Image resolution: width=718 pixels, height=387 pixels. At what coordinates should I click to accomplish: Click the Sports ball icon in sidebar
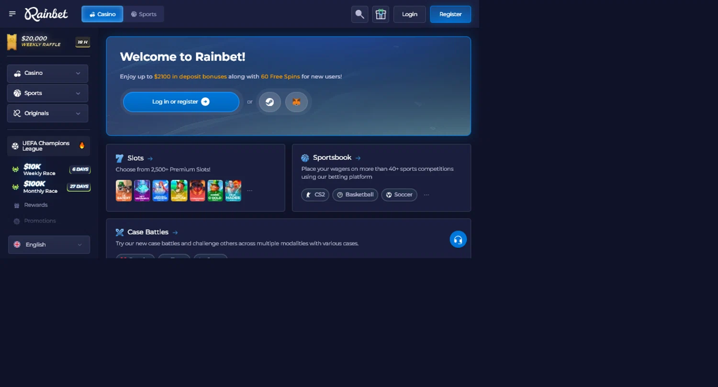[x=17, y=93]
